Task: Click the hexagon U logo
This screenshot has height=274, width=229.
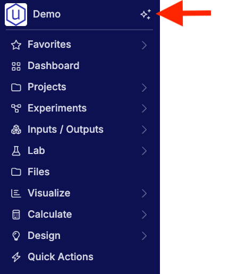Action: [16, 14]
